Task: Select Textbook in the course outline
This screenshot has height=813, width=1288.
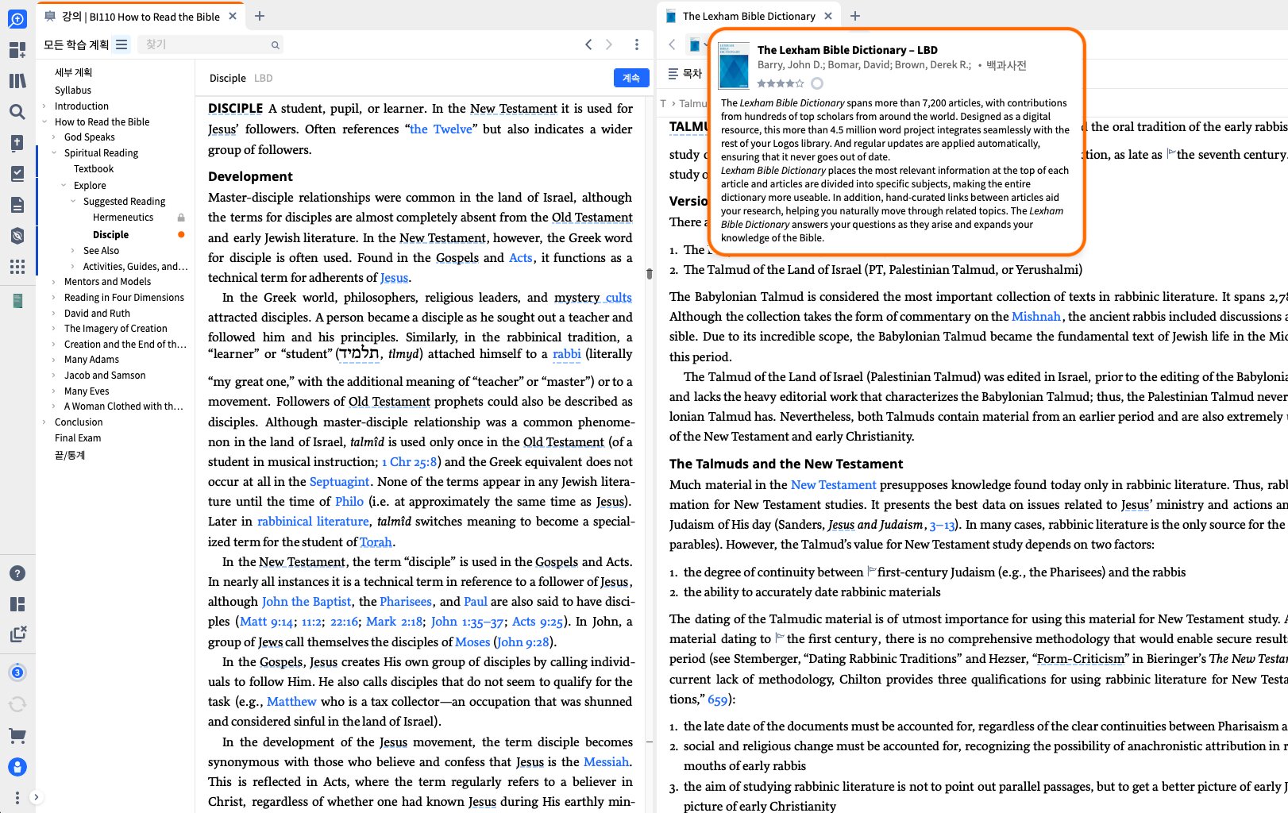Action: [94, 169]
